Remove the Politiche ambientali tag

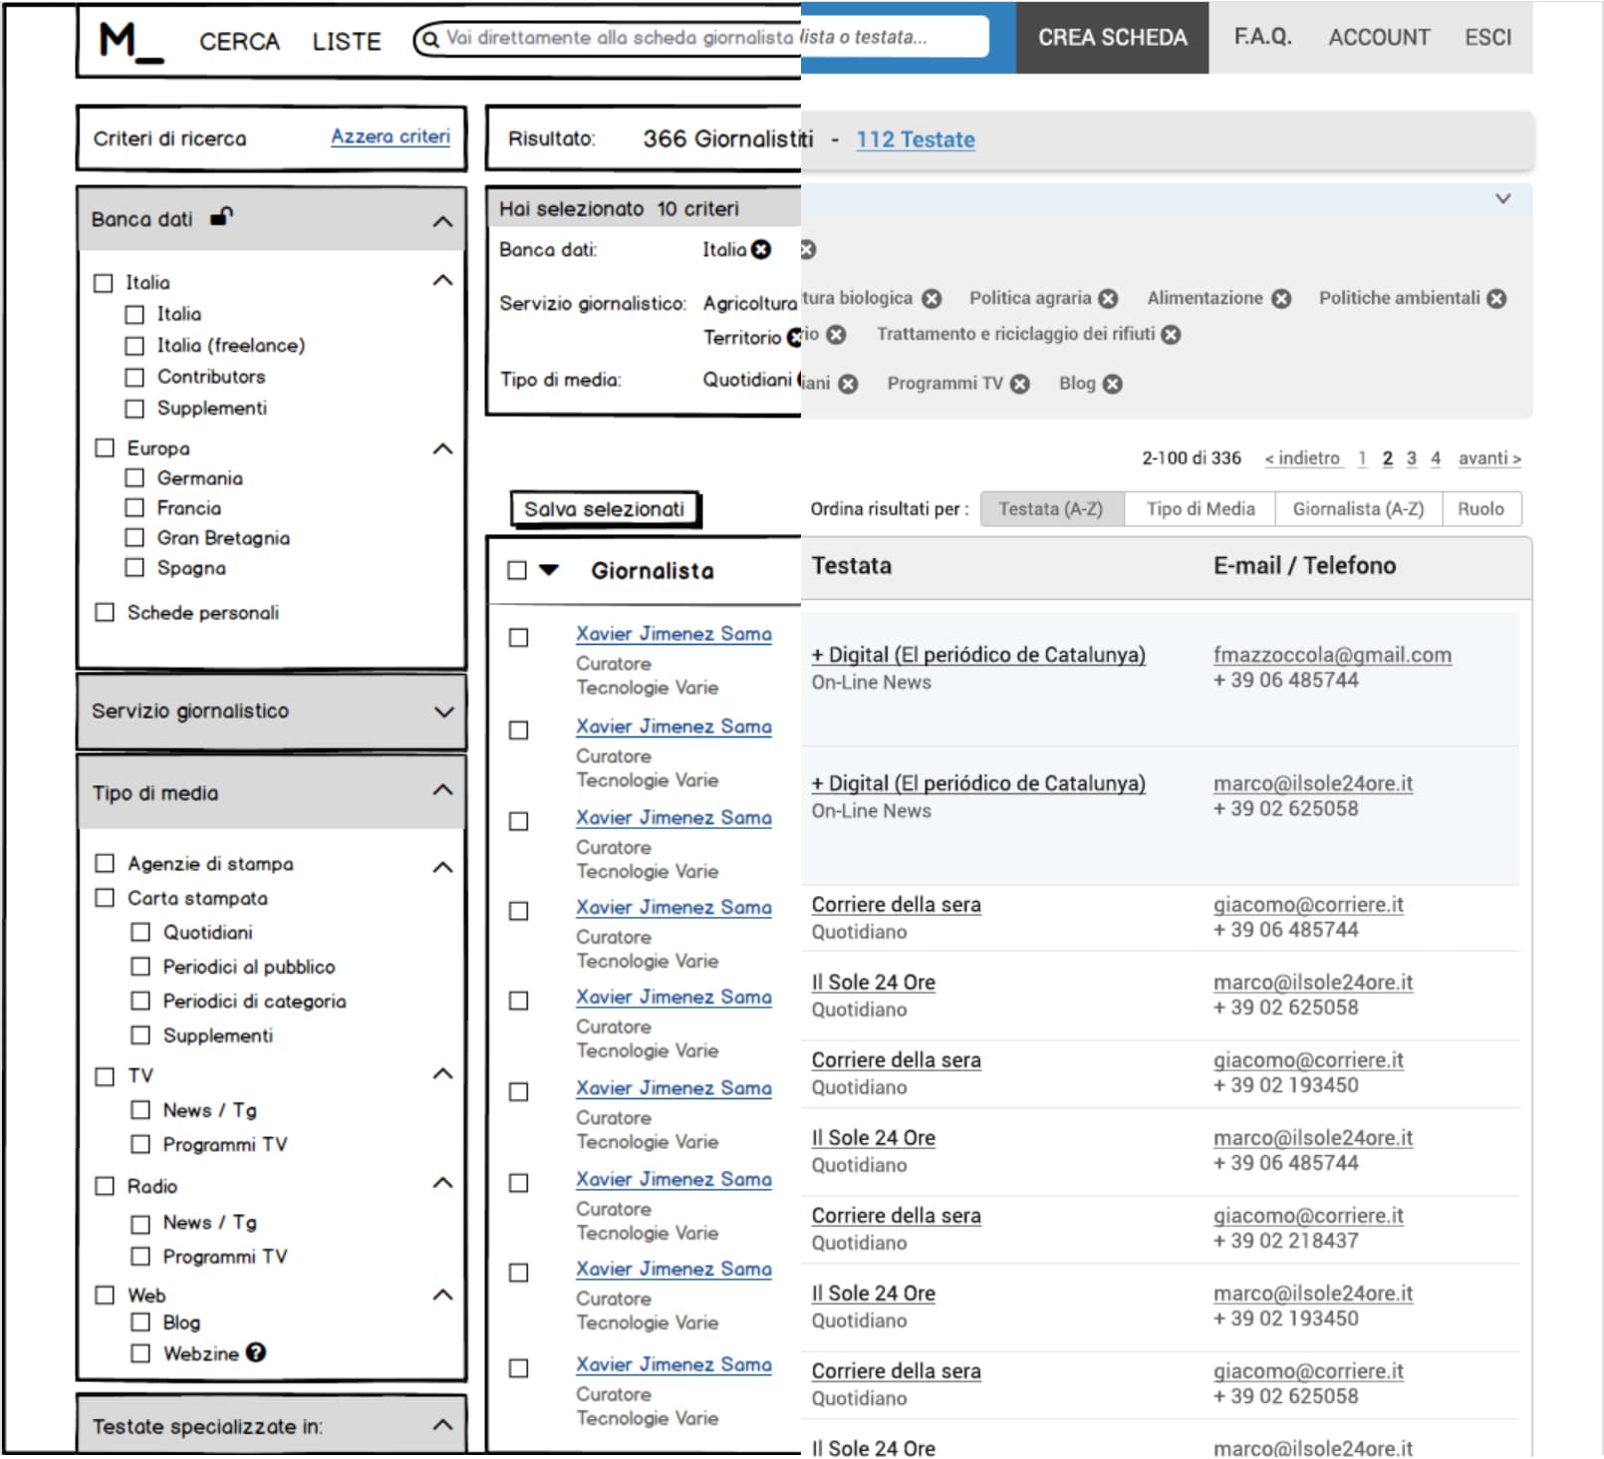[1496, 299]
